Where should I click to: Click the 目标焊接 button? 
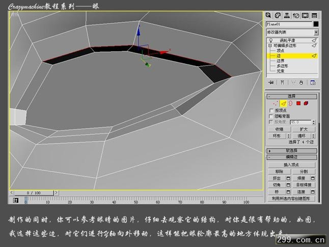pyautogui.click(x=304, y=185)
